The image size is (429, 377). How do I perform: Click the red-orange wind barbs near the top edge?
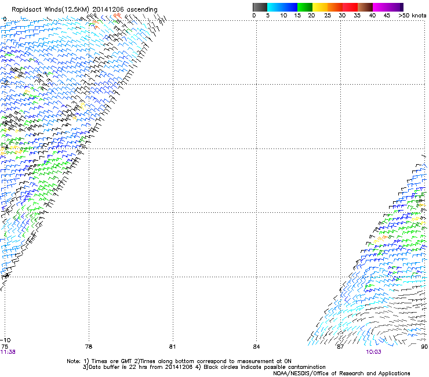pos(117,16)
